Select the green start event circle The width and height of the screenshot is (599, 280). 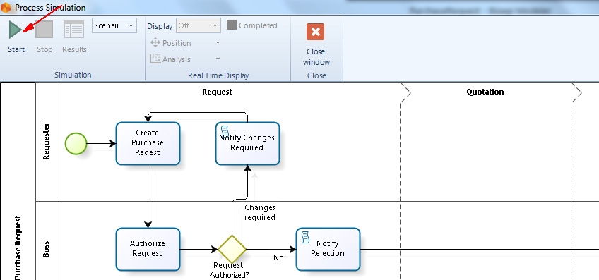click(76, 143)
